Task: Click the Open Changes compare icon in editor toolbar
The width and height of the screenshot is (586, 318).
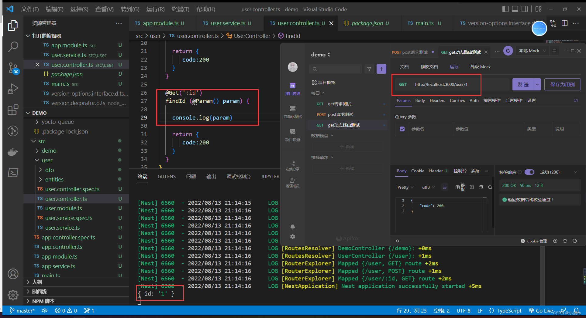Action: tap(553, 23)
